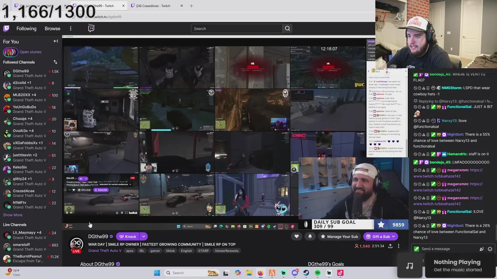Viewport: 497px width, 279px height.
Task: Click the music note media widget icon
Action: [x=410, y=266]
